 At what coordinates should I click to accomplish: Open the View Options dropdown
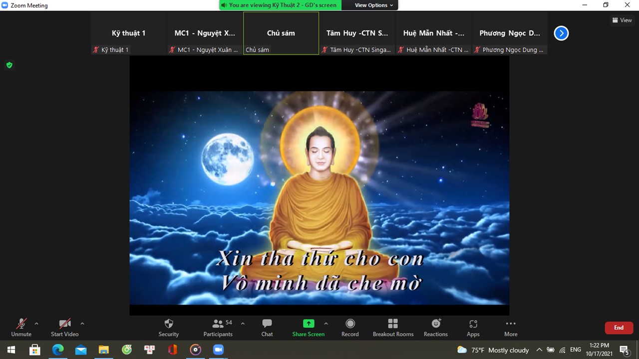click(374, 5)
